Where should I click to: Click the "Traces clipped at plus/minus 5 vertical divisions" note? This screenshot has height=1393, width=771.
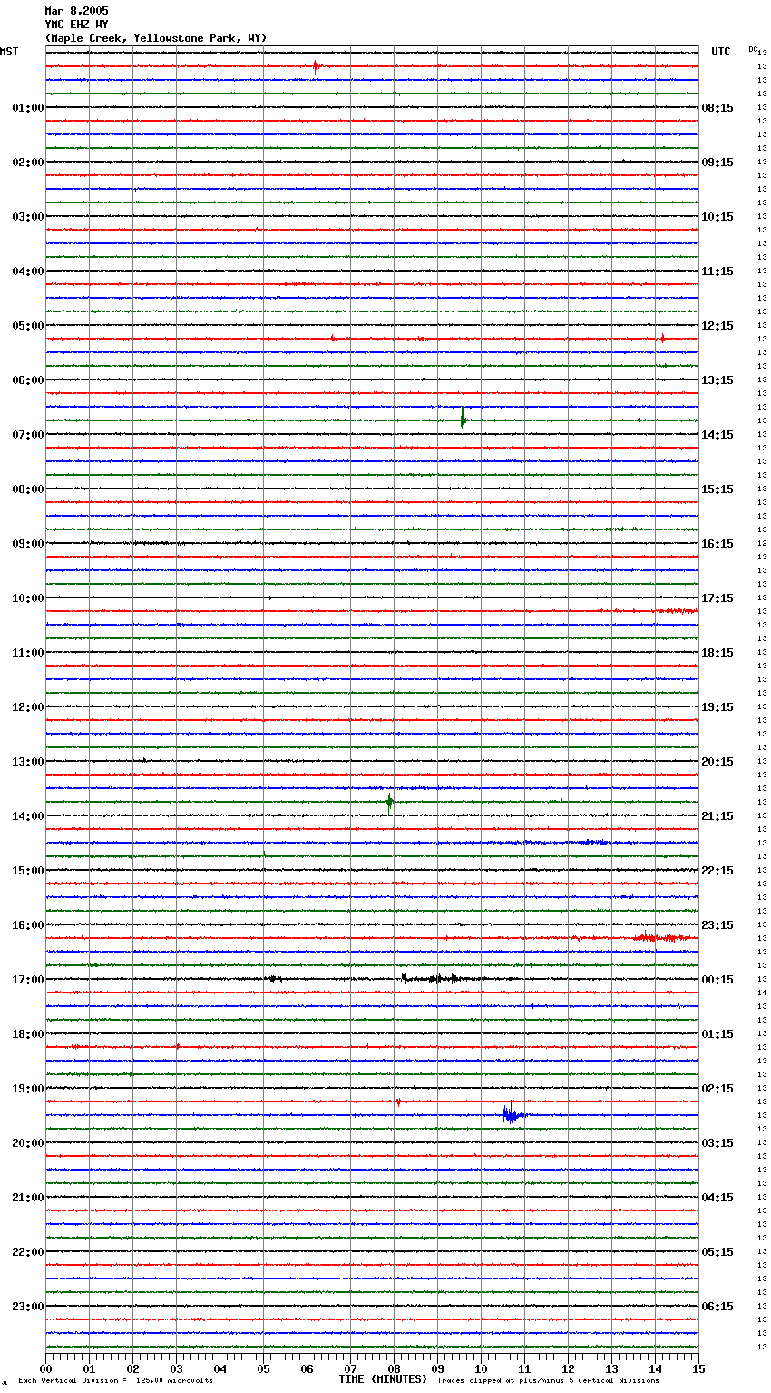point(548,1380)
